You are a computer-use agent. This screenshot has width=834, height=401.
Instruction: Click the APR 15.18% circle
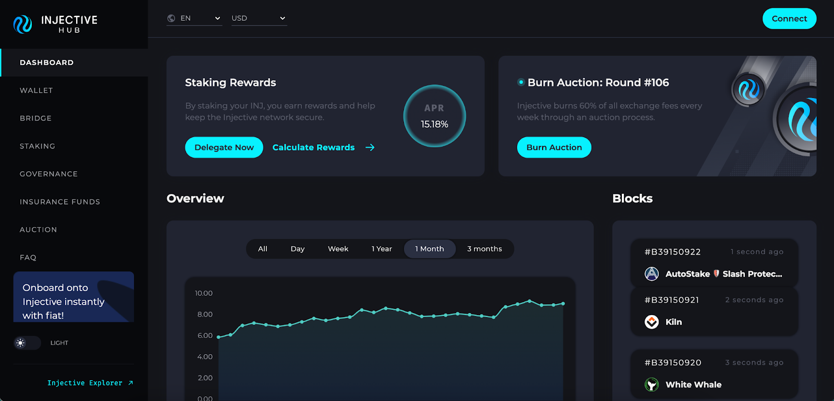pos(434,116)
